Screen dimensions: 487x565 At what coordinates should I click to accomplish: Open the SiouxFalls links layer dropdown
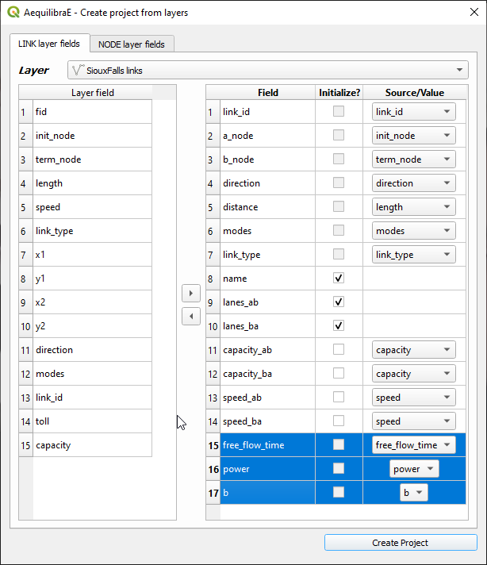tap(268, 71)
